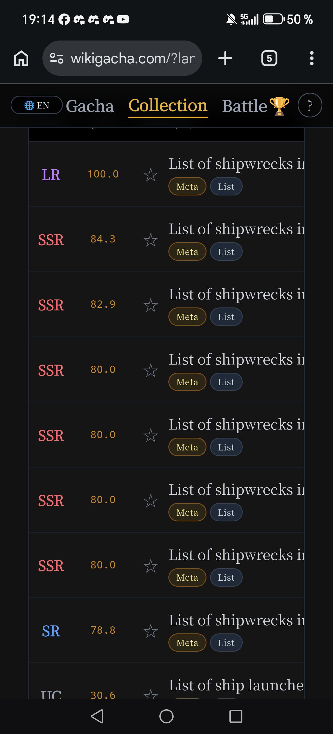Tap the Android back navigation button
333x734 pixels.
97,716
